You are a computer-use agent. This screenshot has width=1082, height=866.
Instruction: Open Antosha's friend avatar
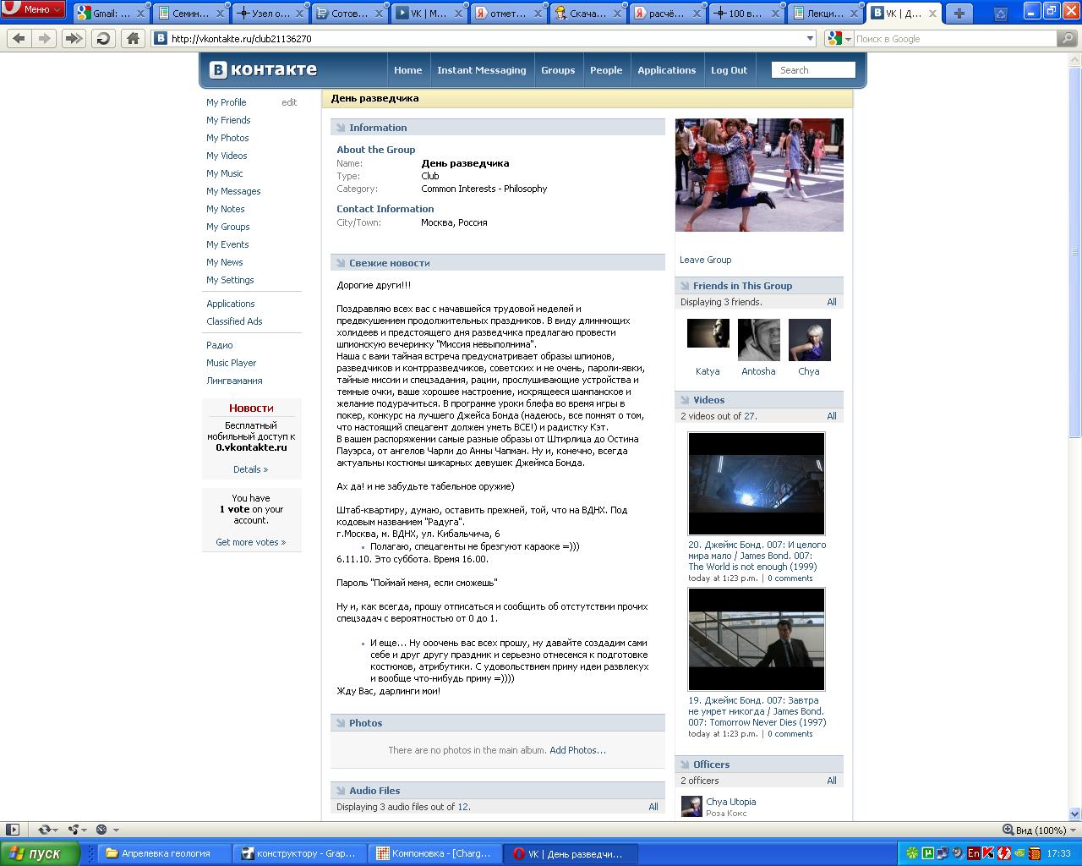coord(759,340)
